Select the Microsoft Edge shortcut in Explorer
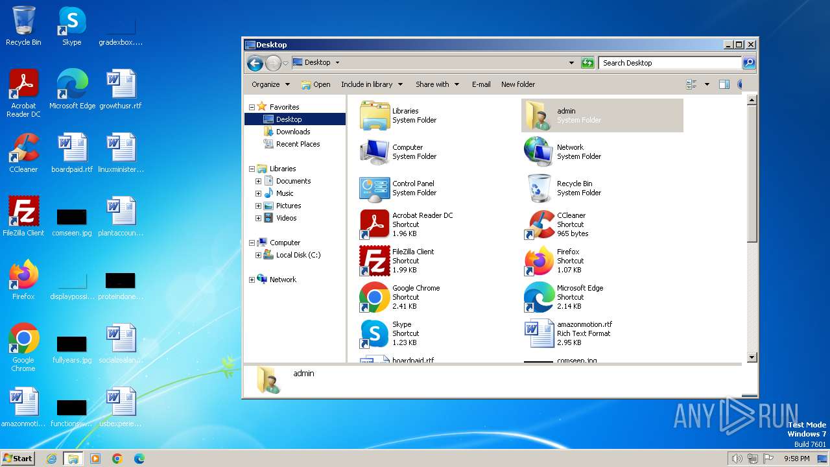The width and height of the screenshot is (830, 467). tap(539, 297)
